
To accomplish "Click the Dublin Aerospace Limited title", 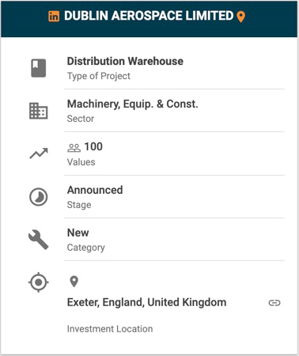I will [149, 16].
